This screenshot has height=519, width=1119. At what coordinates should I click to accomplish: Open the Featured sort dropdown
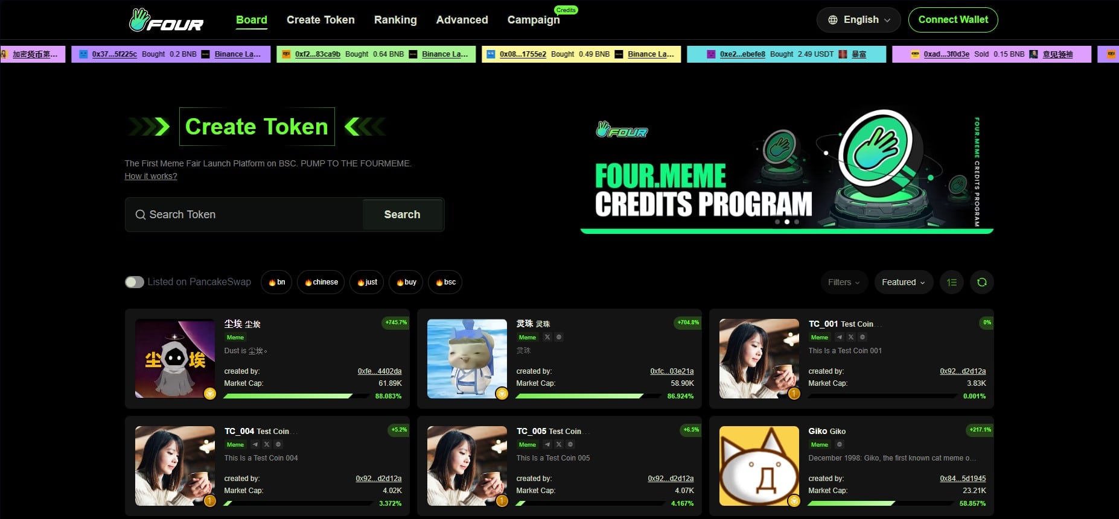(x=903, y=282)
